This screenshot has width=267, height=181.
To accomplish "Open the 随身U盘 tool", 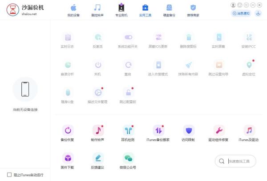I will coord(68,96).
